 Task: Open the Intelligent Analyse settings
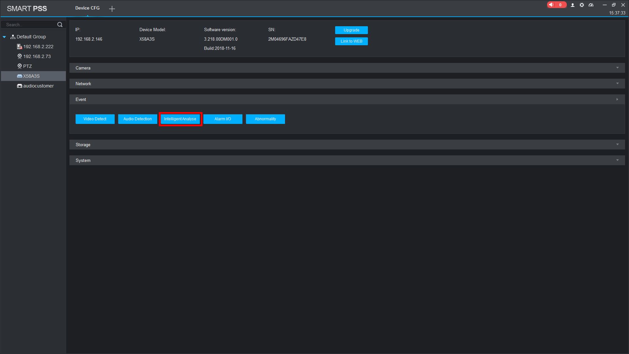click(x=180, y=119)
